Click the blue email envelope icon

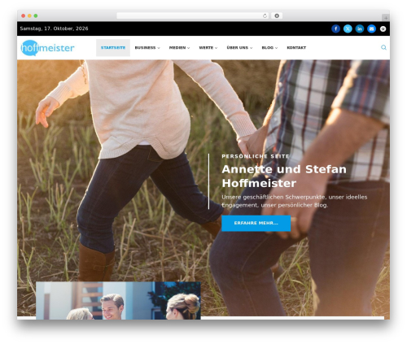click(x=371, y=28)
